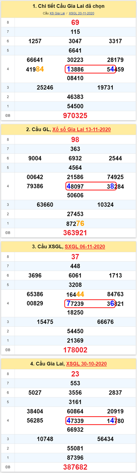Viewport: 137px width, 473px height.
Task: Select the red prize-eight number 69
Action: pyautogui.click(x=75, y=22)
